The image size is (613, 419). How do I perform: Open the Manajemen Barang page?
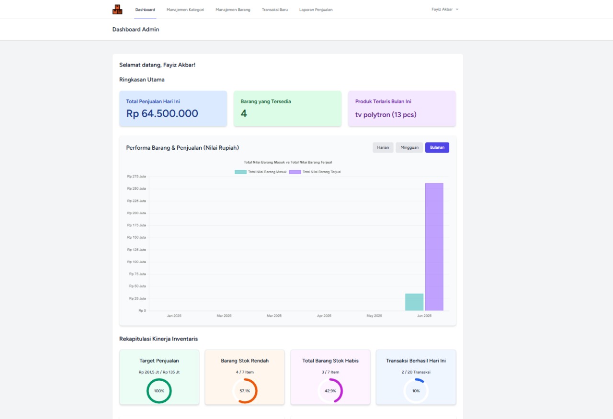tap(233, 10)
